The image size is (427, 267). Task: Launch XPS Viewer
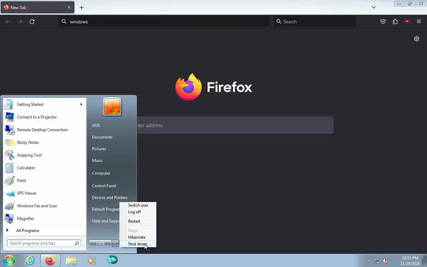tap(44, 193)
